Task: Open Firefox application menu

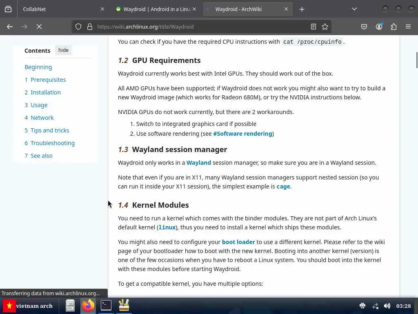Action: [x=408, y=27]
